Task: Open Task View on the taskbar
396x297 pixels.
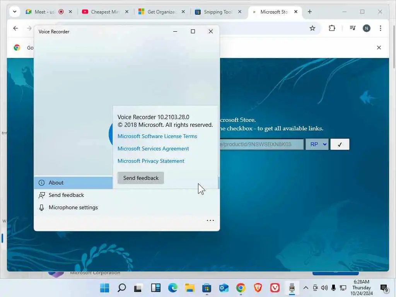Action: [x=138, y=288]
